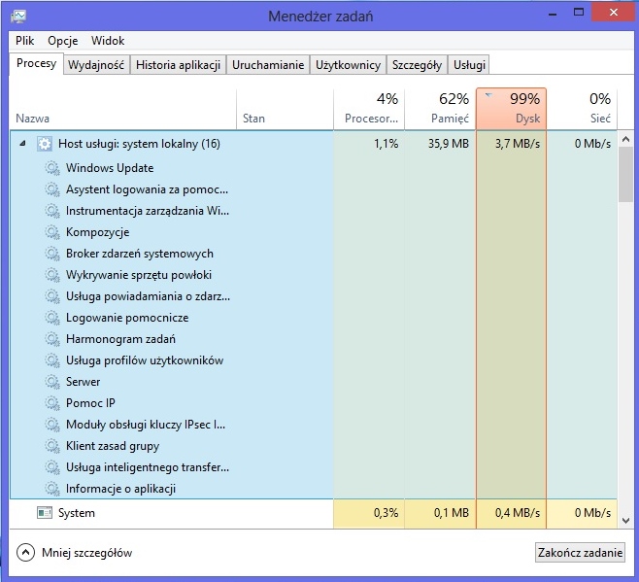This screenshot has width=639, height=582.
Task: Click the process list scrollbar thumb
Action: click(x=626, y=175)
